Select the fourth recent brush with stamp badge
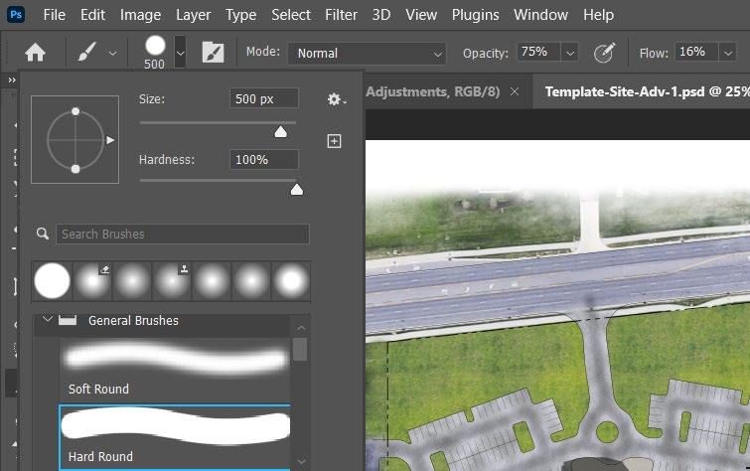This screenshot has width=750, height=471. [172, 281]
